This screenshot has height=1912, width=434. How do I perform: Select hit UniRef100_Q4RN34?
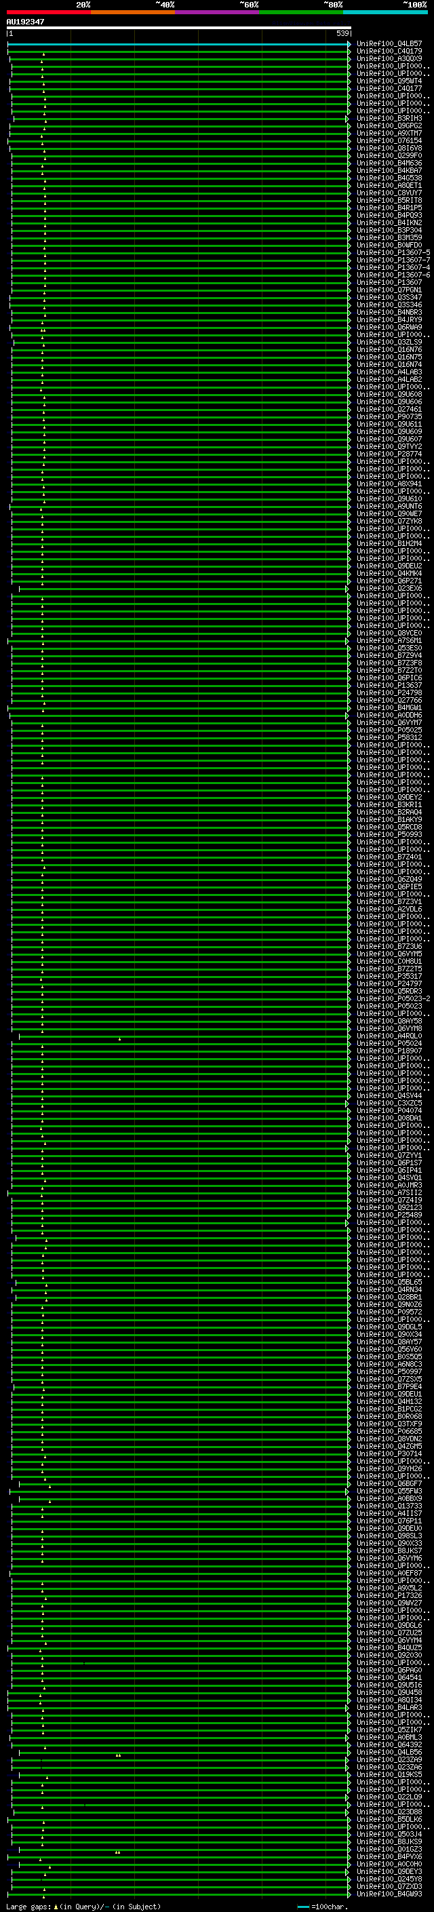tap(389, 1290)
